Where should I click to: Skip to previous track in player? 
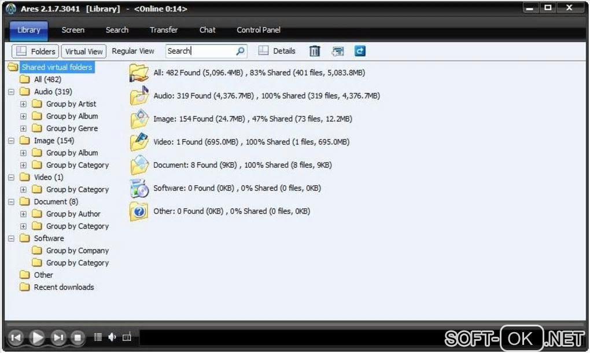click(16, 337)
